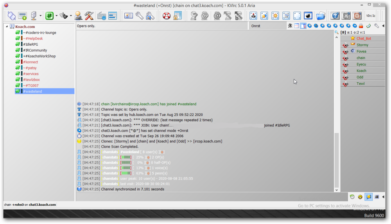Click the clock history icon near input
Image resolution: width=391 pixels, height=224 pixels.
pos(352,197)
